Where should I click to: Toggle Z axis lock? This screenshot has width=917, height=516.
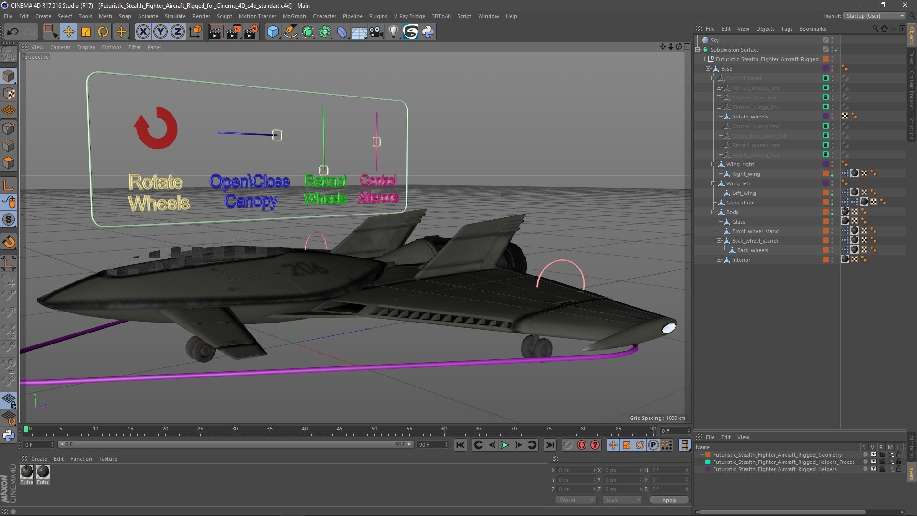[x=178, y=32]
